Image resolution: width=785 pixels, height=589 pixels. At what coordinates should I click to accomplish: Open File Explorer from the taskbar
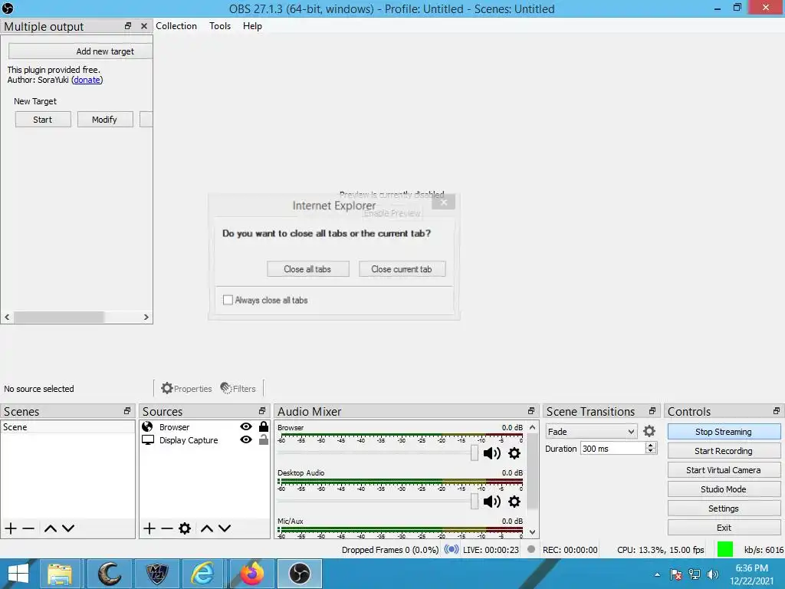60,574
